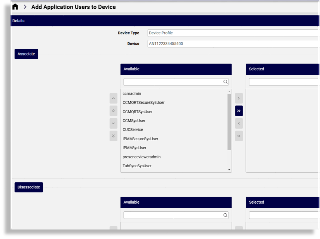Click search icon in Associate Available filter
Screen dimensions: 320x239
point(225,82)
